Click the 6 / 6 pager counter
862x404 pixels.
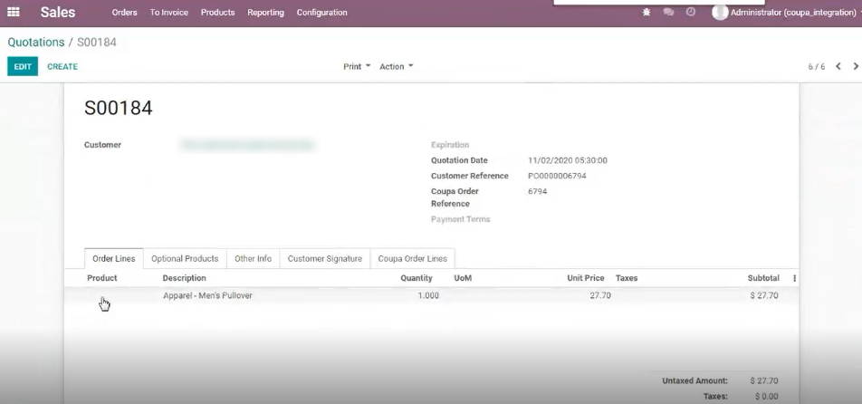point(817,66)
